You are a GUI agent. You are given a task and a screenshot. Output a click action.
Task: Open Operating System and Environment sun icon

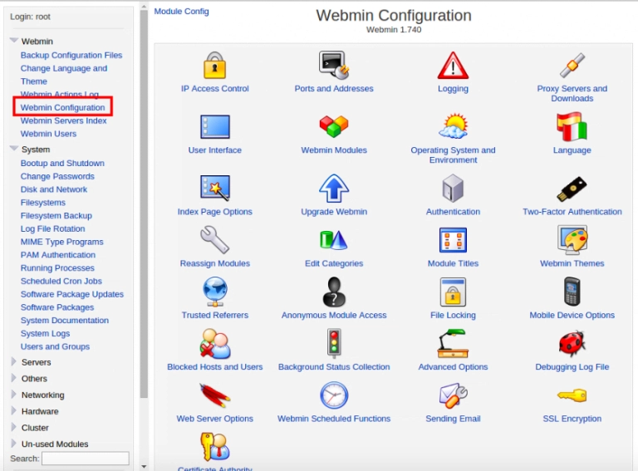click(453, 126)
